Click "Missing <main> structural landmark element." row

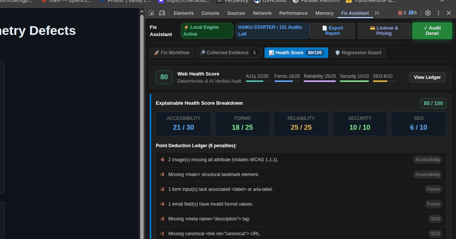tap(301, 175)
